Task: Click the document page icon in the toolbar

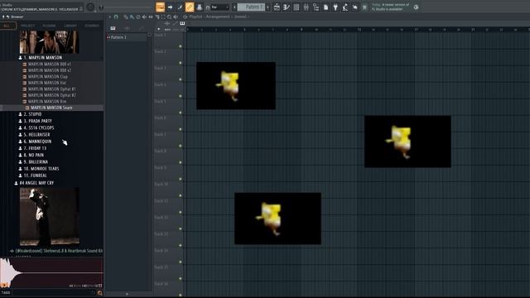Action: [325, 7]
